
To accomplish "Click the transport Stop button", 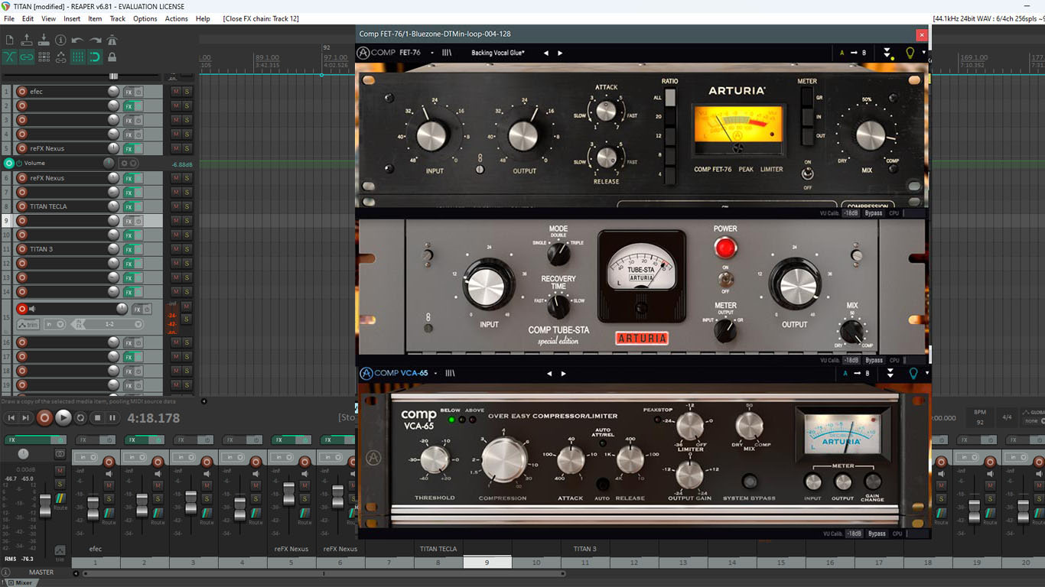I will click(x=97, y=418).
